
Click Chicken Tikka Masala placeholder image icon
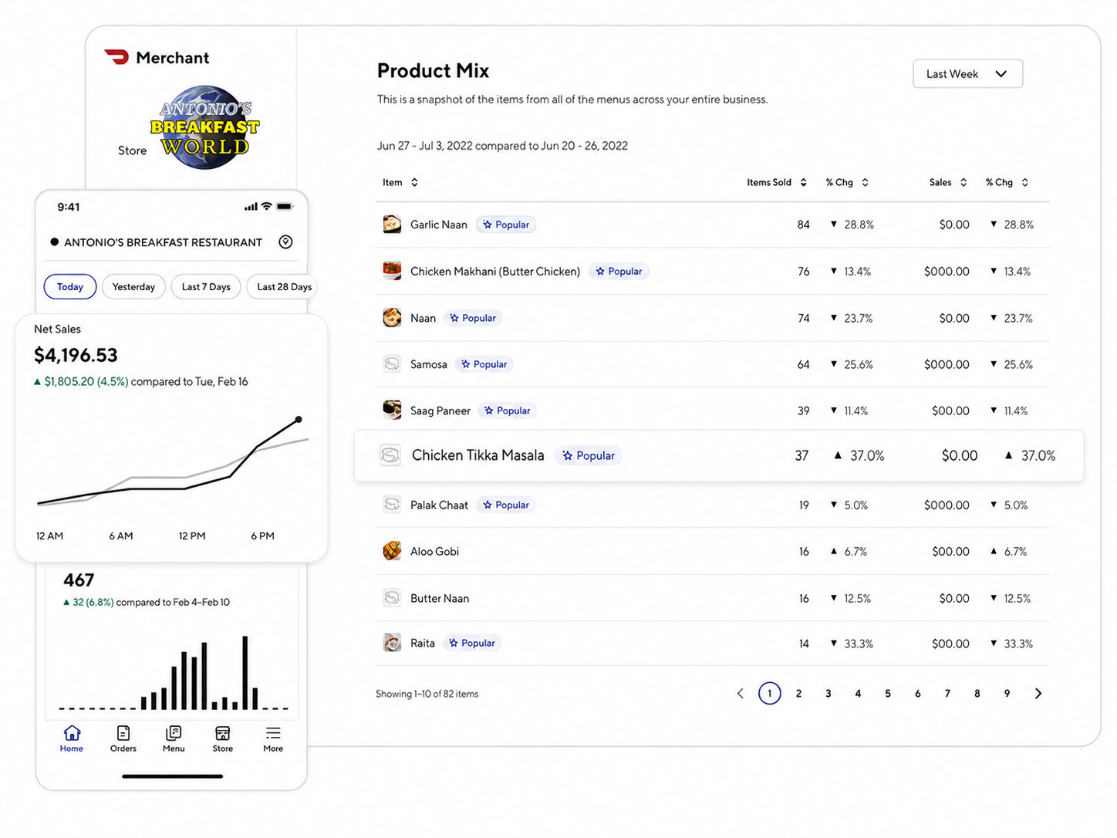pos(390,455)
